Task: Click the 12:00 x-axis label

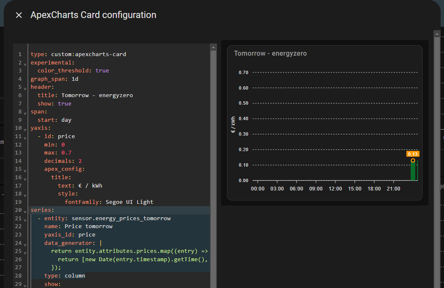Action: click(x=335, y=189)
